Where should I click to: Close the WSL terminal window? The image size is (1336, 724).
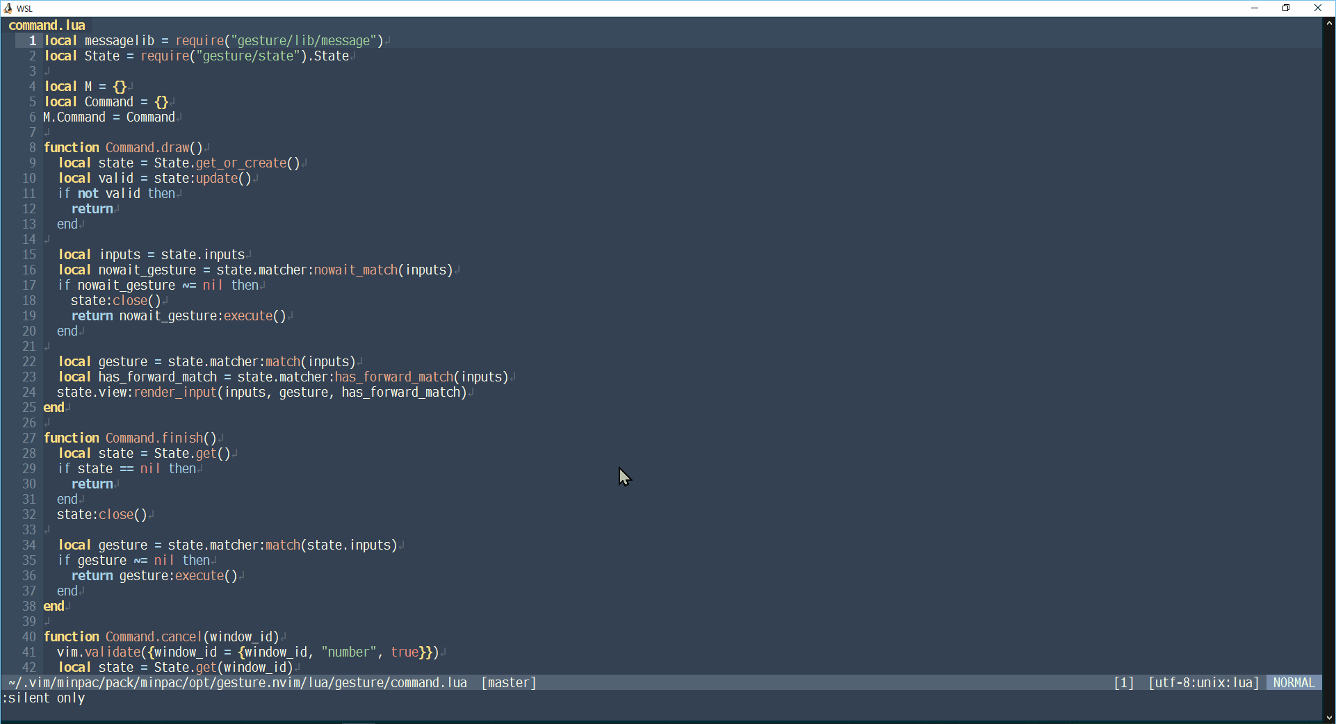pos(1318,8)
